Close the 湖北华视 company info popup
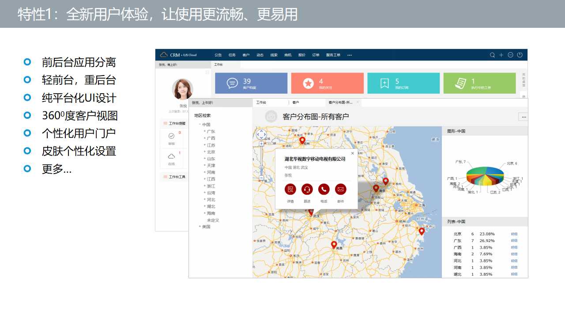 (352, 153)
